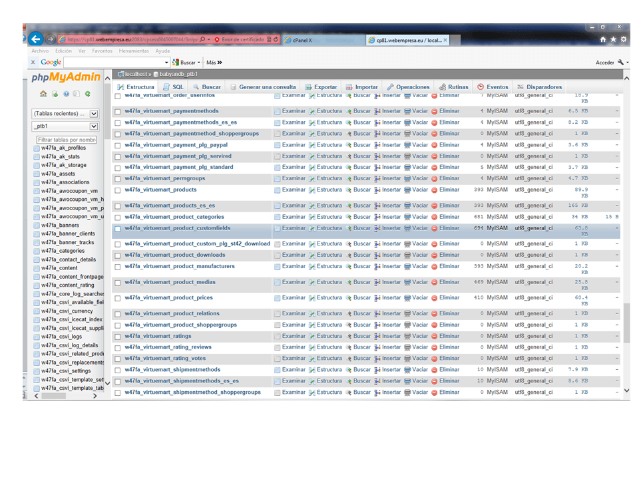Click Vaciar icon for w47fa_virtuemart_ratings
The height and width of the screenshot is (479, 639).
coord(407,337)
